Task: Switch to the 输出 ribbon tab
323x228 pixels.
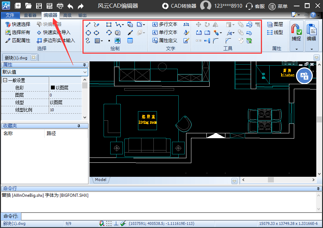Action: 83,15
